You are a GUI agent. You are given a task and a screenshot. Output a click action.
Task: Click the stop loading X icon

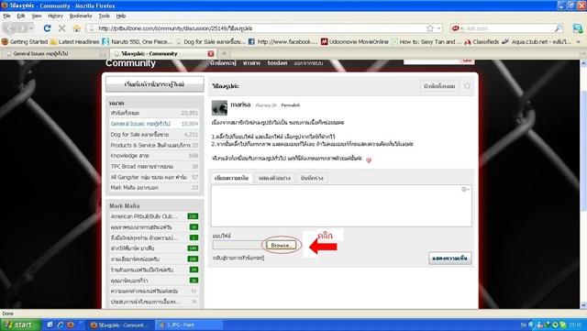(x=61, y=28)
